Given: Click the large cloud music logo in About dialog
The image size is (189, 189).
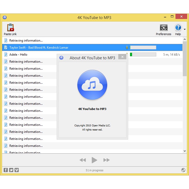Looking at the screenshot, I should [92, 85].
